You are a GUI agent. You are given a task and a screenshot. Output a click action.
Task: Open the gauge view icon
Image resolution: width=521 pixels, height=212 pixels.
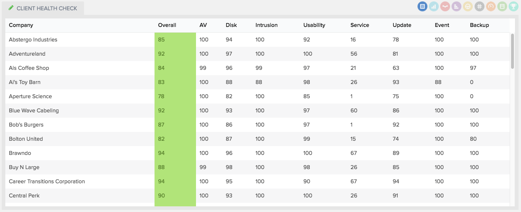[x=491, y=6]
